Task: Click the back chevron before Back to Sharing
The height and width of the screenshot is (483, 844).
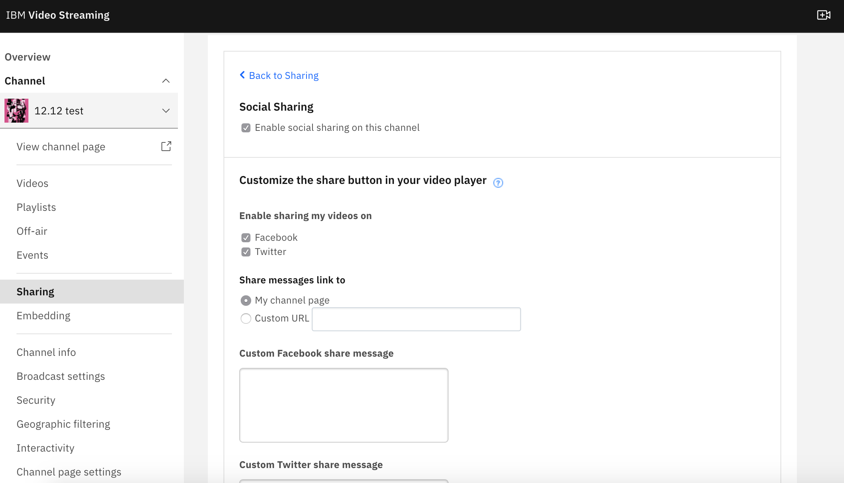Action: tap(242, 75)
